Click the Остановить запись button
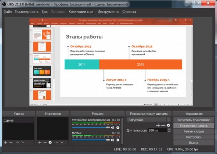217x154 pixels. tap(193, 126)
